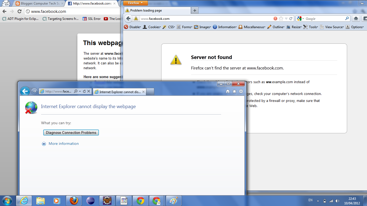The image size is (367, 206).
Task: Click the EN language indicator
Action: pyautogui.click(x=310, y=200)
